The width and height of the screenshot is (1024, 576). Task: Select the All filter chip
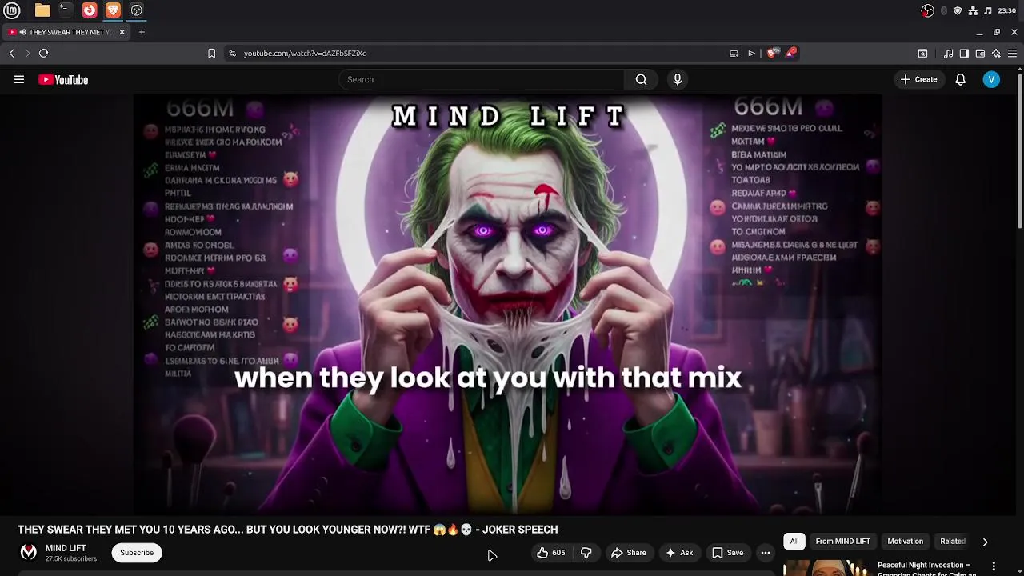(794, 542)
